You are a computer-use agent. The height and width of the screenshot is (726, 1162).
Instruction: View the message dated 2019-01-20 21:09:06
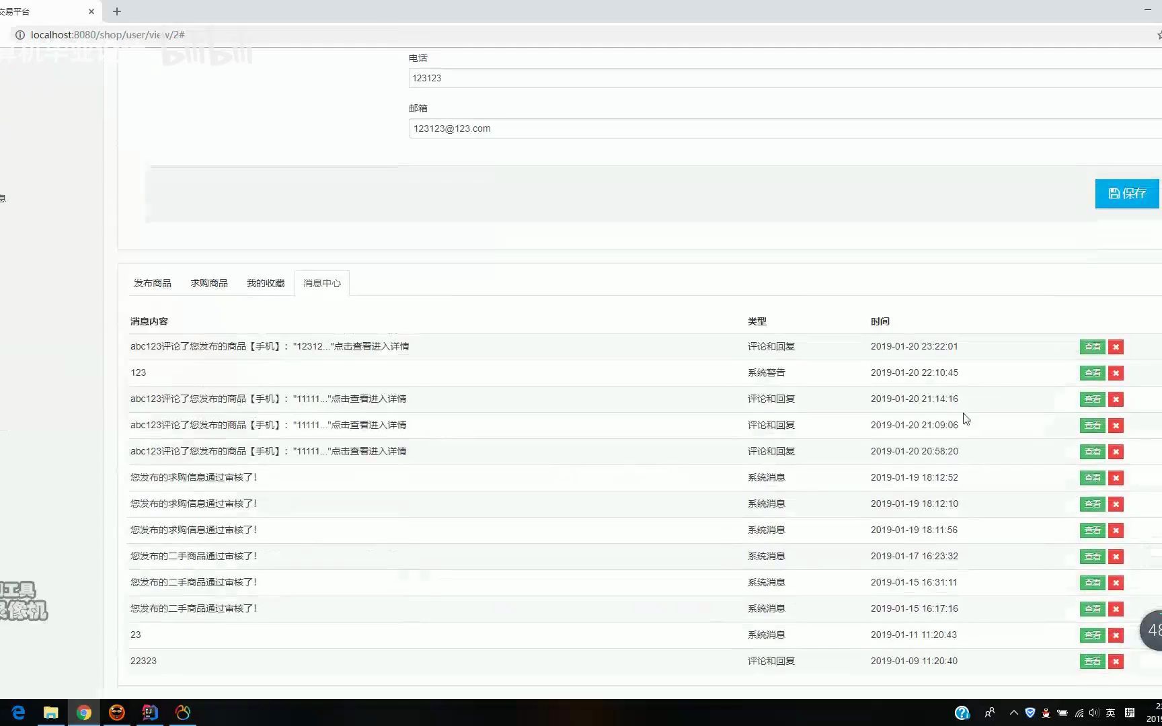click(1093, 426)
